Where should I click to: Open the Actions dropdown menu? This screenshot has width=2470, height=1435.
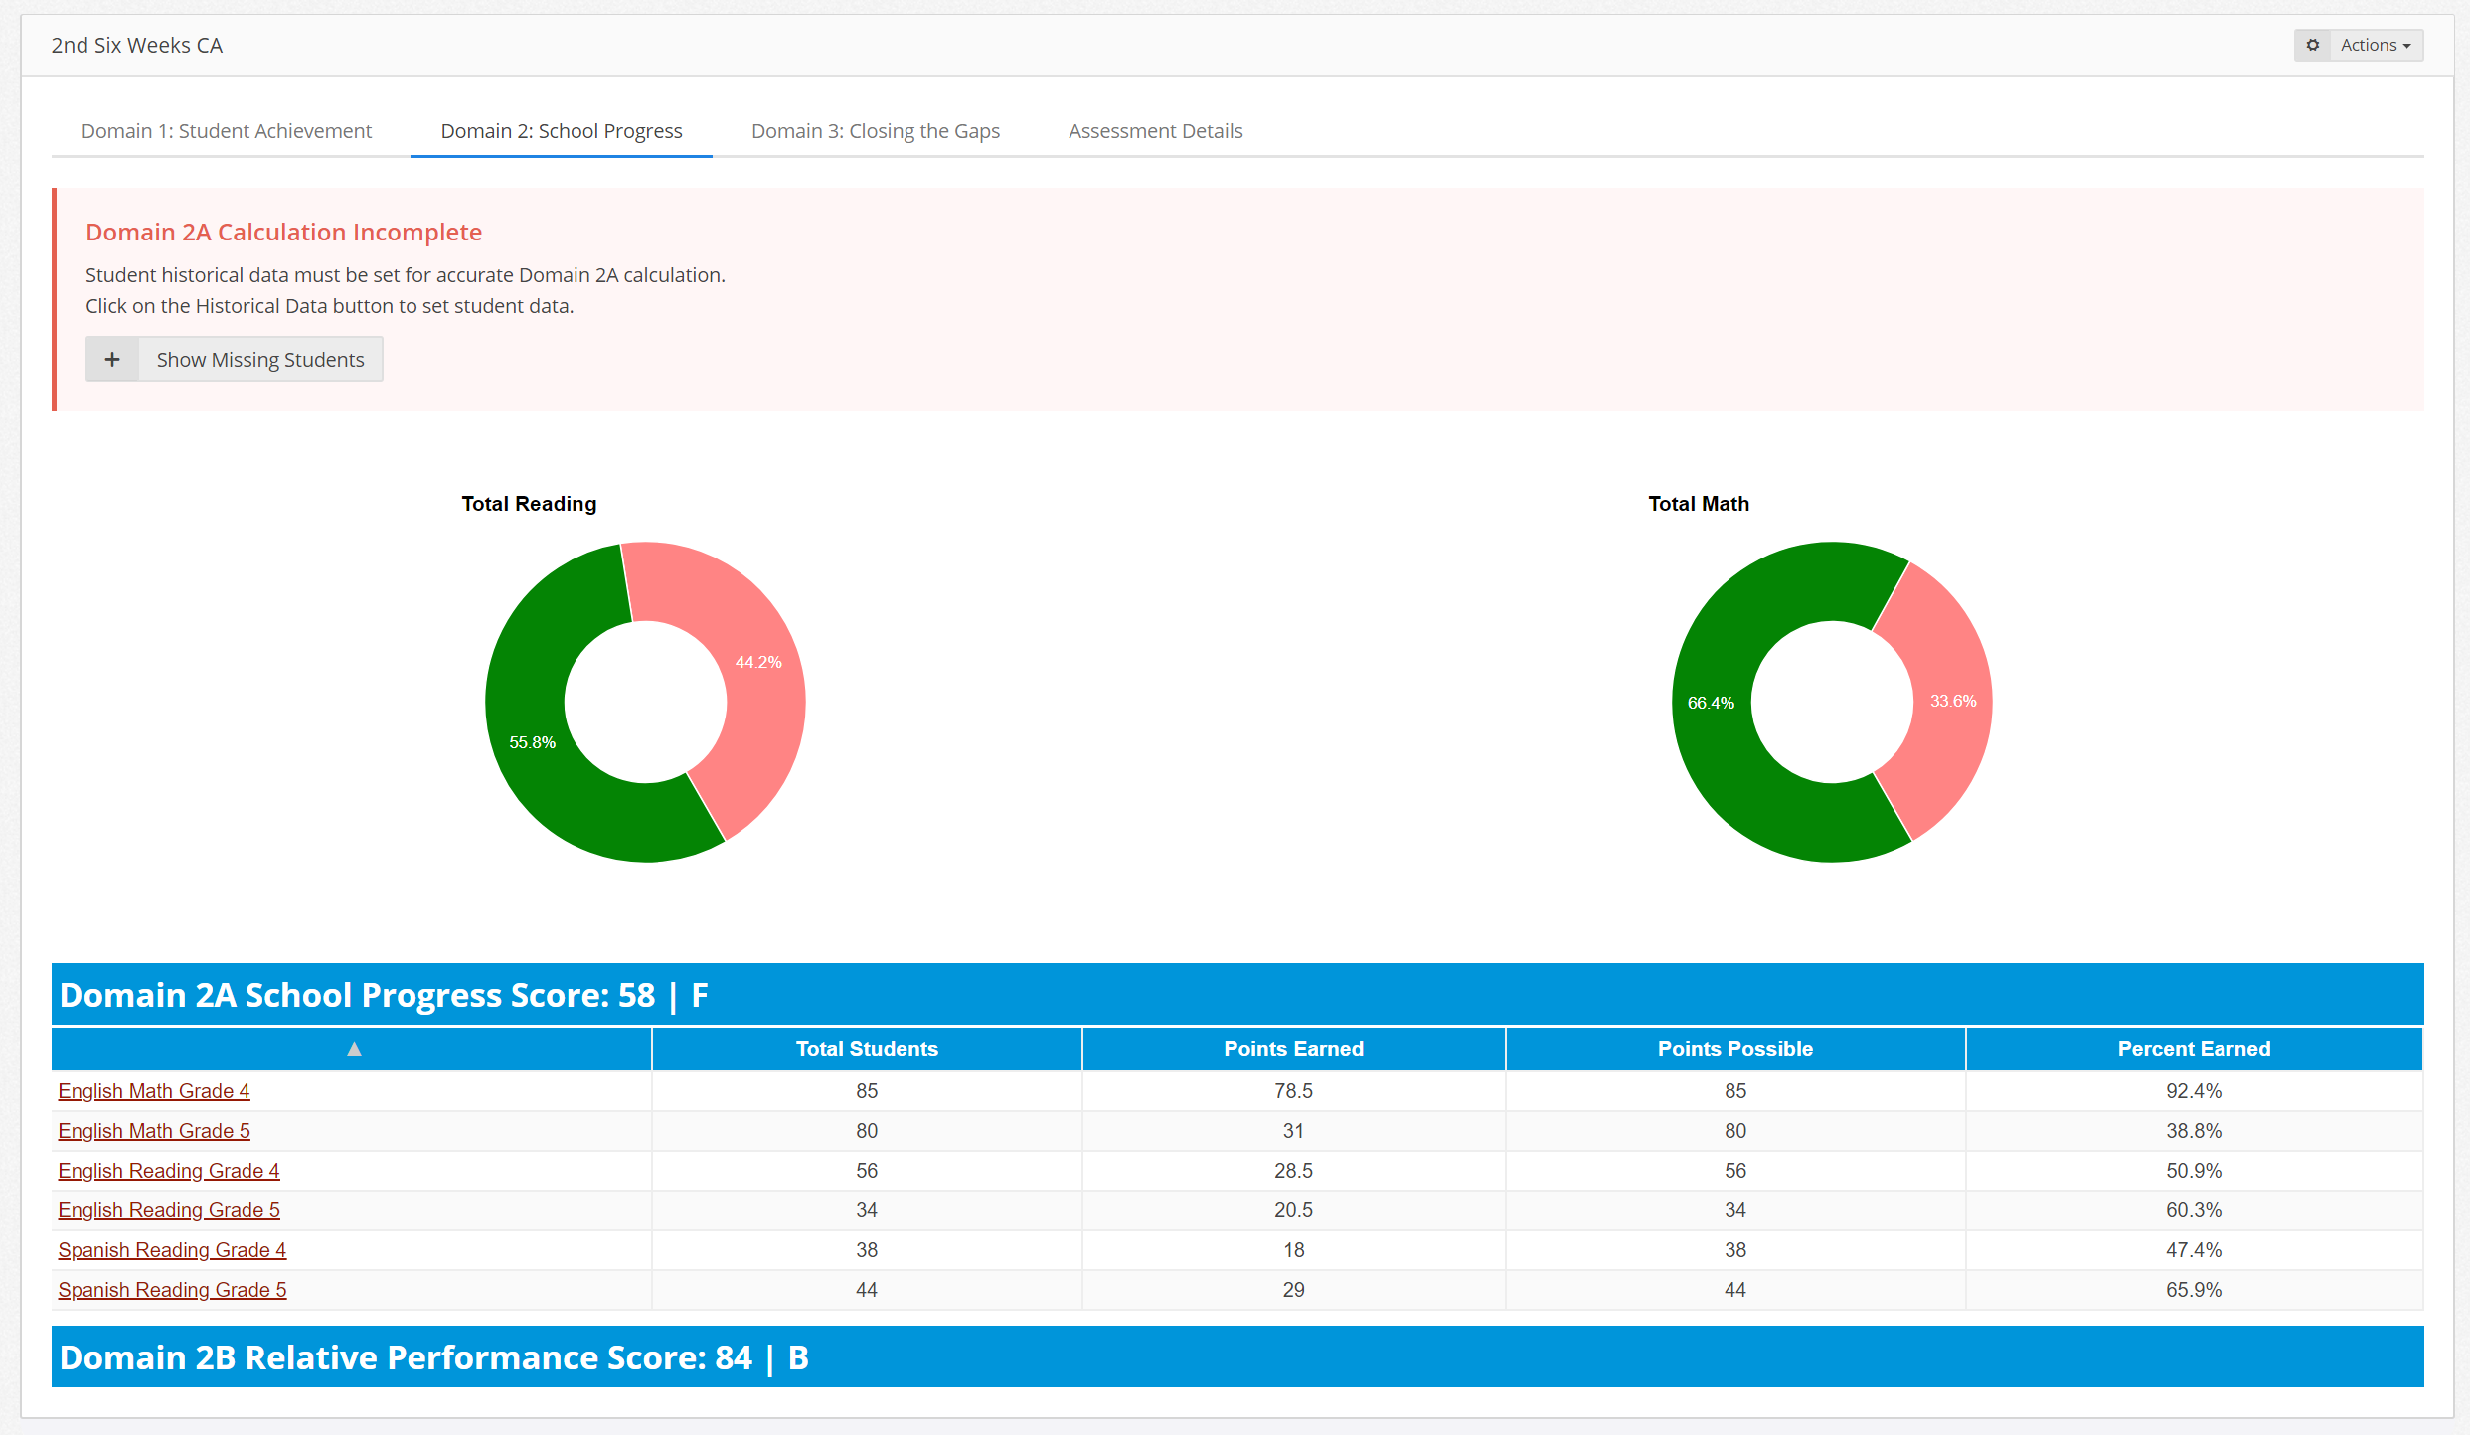coord(2375,45)
